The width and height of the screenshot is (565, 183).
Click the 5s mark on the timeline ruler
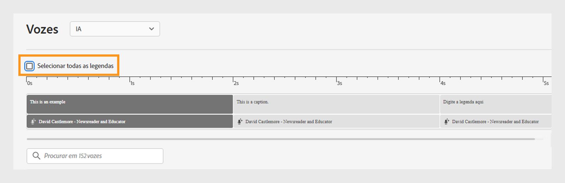546,83
